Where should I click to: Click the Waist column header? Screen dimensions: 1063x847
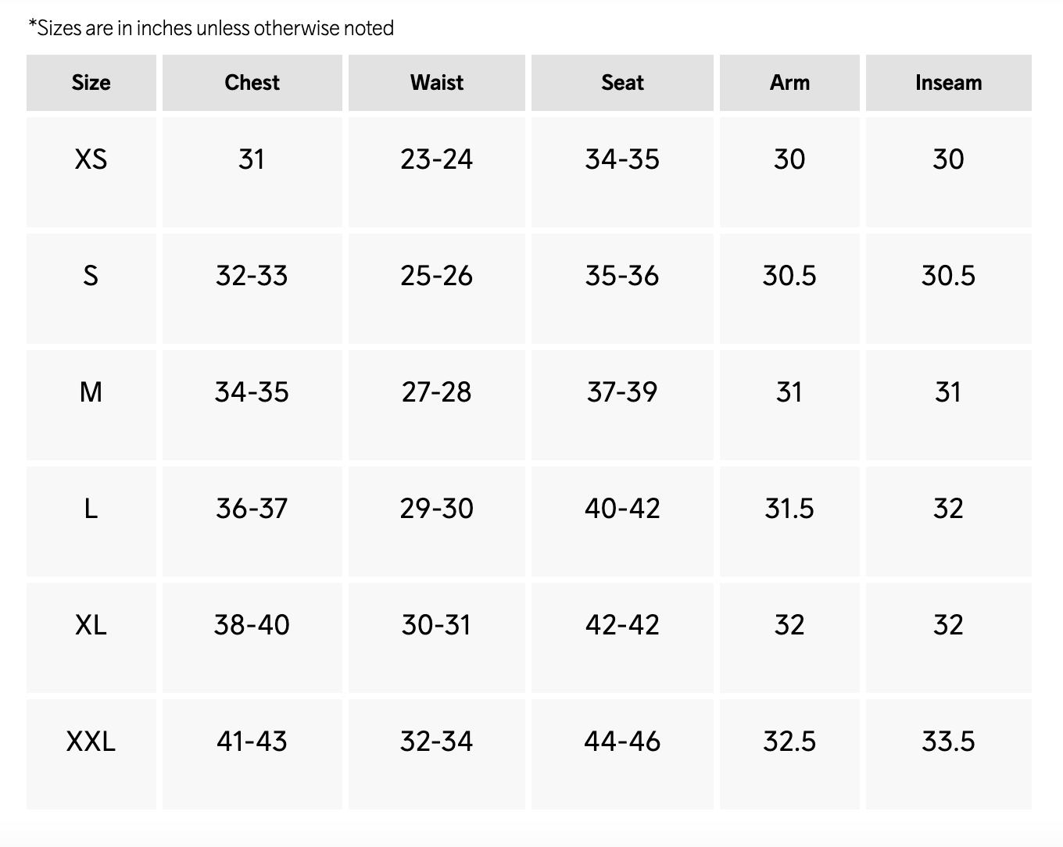(436, 82)
